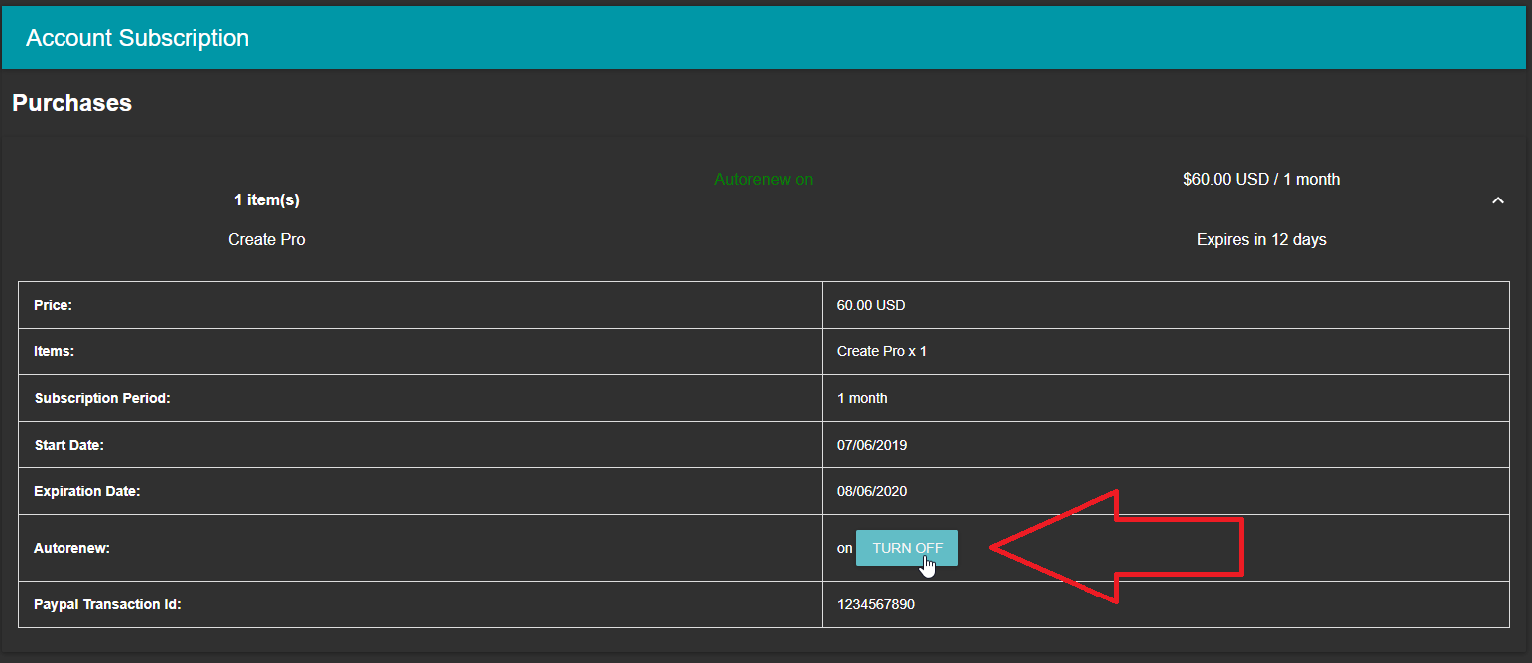Collapse the Create Pro purchase details chevron
The image size is (1532, 663).
pyautogui.click(x=1497, y=200)
